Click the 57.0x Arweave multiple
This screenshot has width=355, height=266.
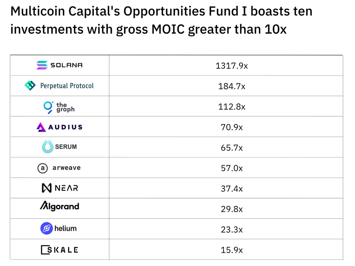[x=232, y=168]
